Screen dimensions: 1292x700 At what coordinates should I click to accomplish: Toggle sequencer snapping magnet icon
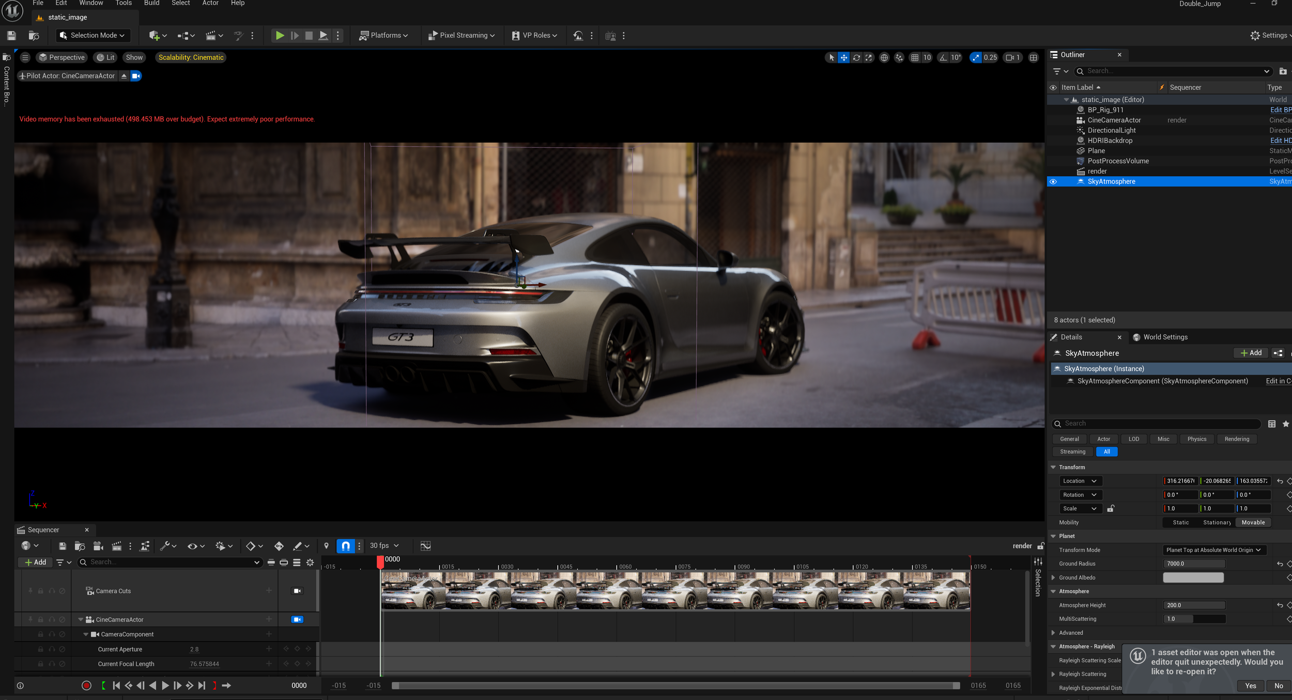[x=346, y=546]
